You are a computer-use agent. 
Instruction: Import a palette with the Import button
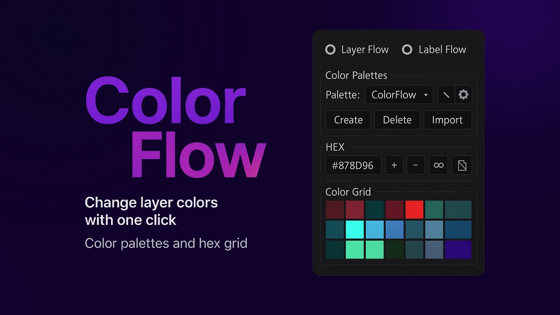[x=448, y=119]
